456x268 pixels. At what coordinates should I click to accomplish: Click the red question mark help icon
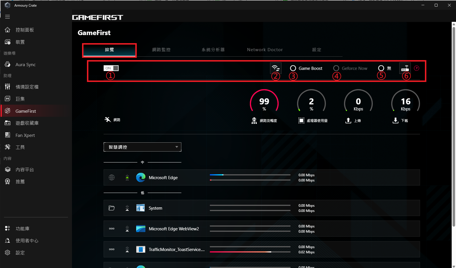point(417,68)
